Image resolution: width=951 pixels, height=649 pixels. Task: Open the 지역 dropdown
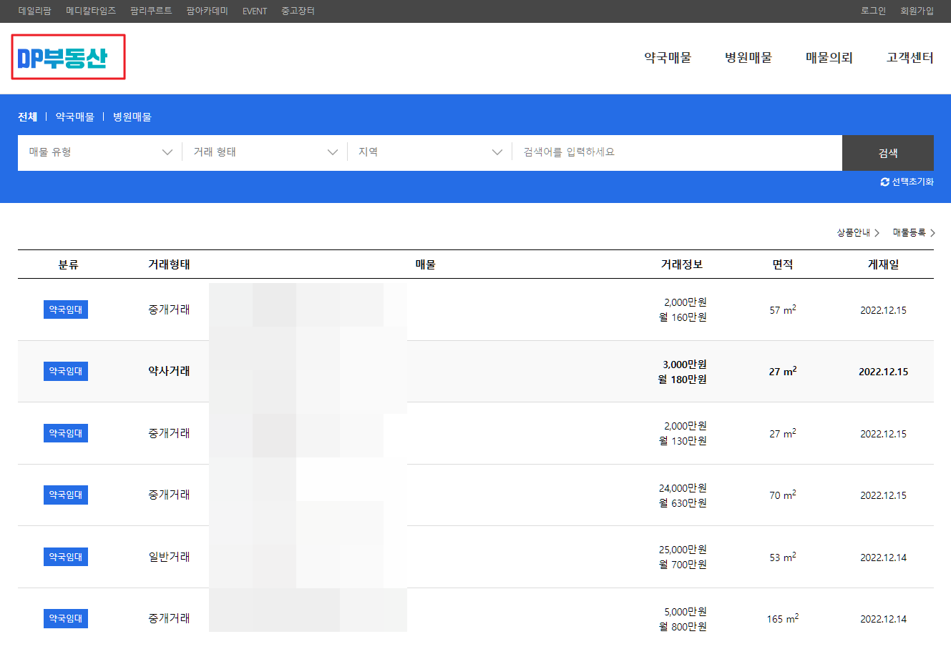[x=430, y=152]
